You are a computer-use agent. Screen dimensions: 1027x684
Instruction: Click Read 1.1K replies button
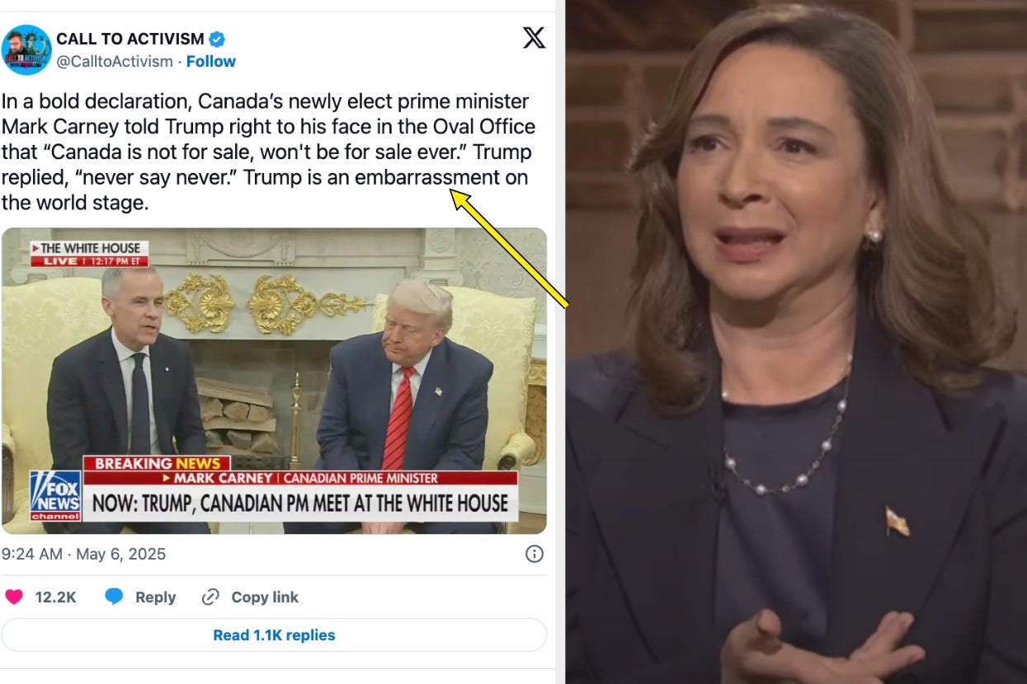pos(274,635)
